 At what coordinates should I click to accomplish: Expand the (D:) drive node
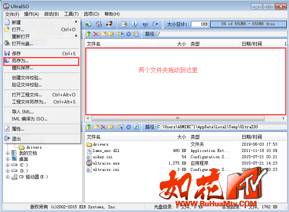[x=7, y=171]
